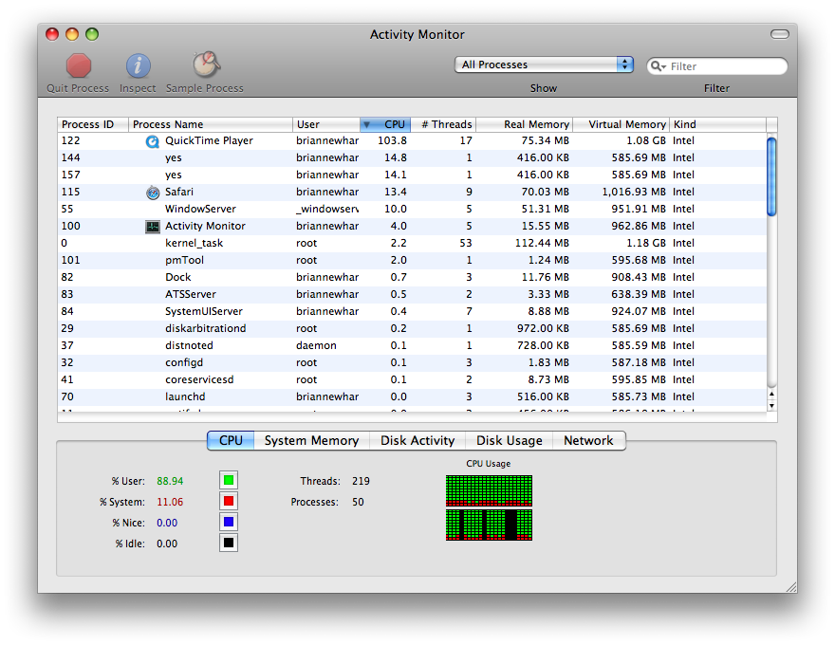Click the 103.8 CPU value
This screenshot has width=835, height=645.
click(392, 141)
